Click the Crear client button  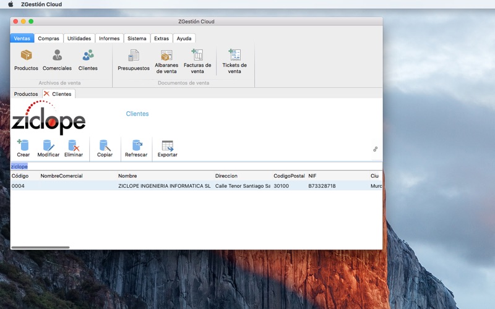coord(23,148)
